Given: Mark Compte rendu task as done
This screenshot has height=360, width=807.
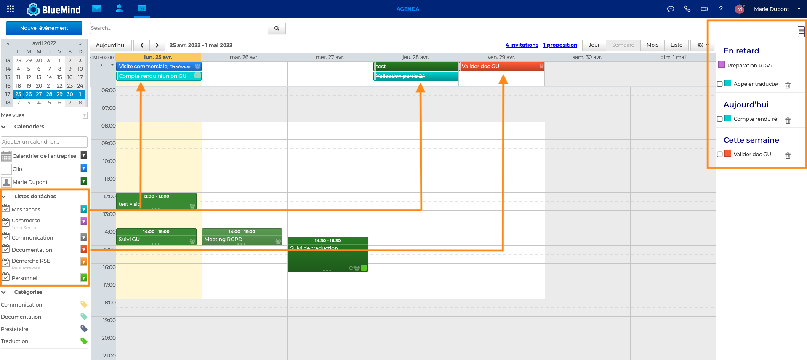Looking at the screenshot, I should [x=720, y=119].
